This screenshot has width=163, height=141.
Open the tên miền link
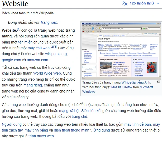(x=25, y=42)
